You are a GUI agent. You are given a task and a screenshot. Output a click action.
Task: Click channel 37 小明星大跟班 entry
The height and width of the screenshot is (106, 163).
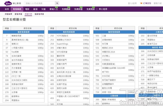point(24,48)
